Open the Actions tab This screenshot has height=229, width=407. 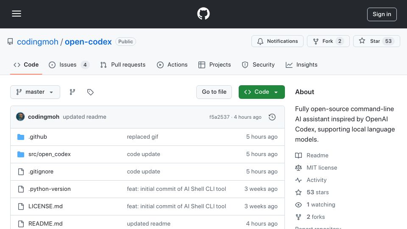[x=172, y=64]
